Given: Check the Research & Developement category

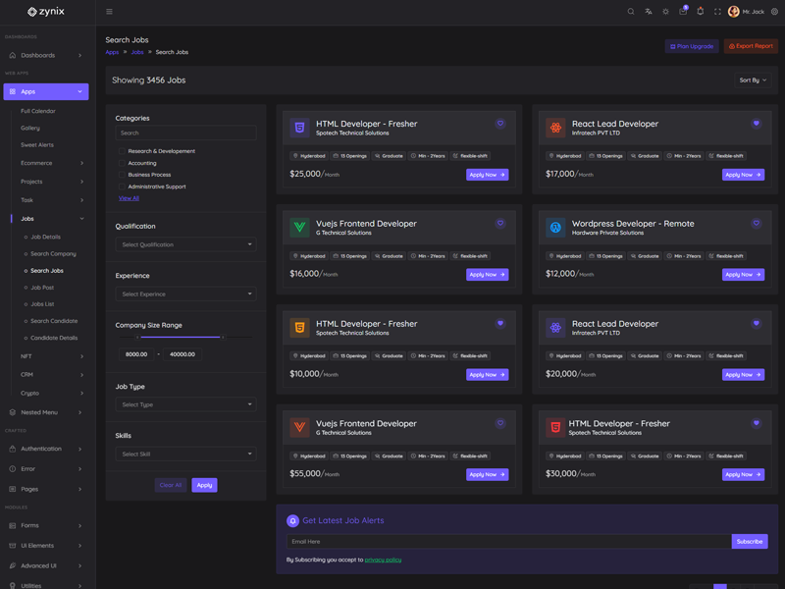Looking at the screenshot, I should pos(122,151).
